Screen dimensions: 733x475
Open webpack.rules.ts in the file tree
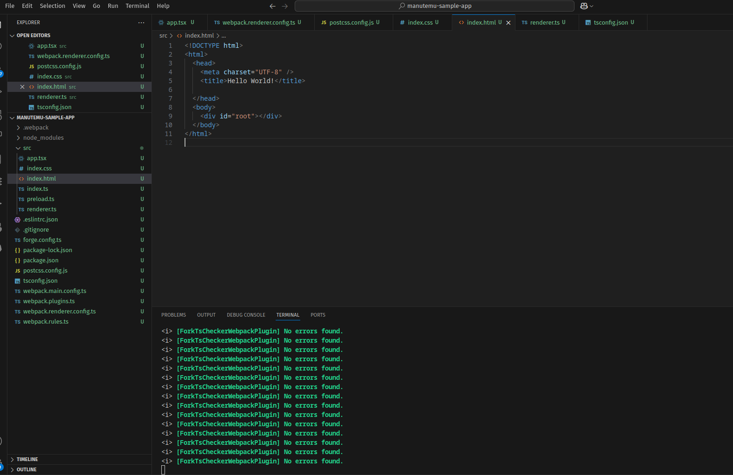pos(79,322)
